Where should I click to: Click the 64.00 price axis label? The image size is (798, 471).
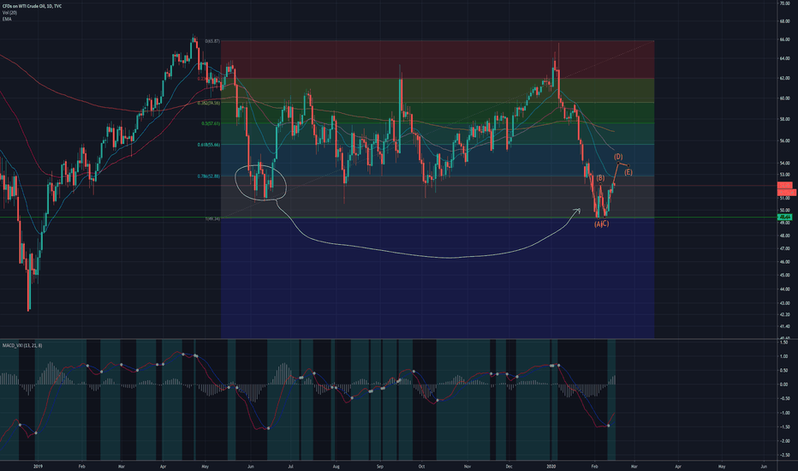784,58
